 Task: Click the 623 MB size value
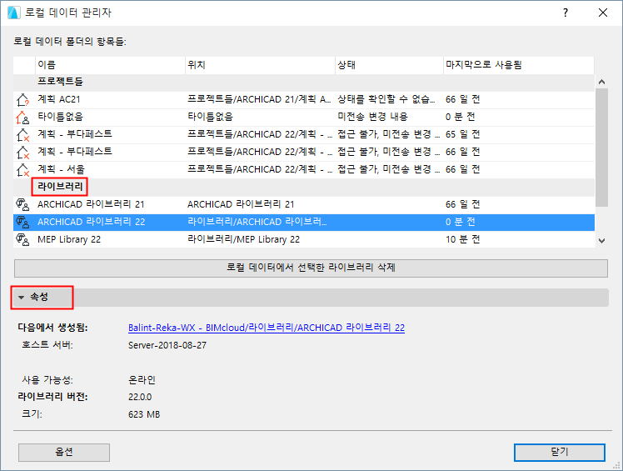pyautogui.click(x=144, y=414)
